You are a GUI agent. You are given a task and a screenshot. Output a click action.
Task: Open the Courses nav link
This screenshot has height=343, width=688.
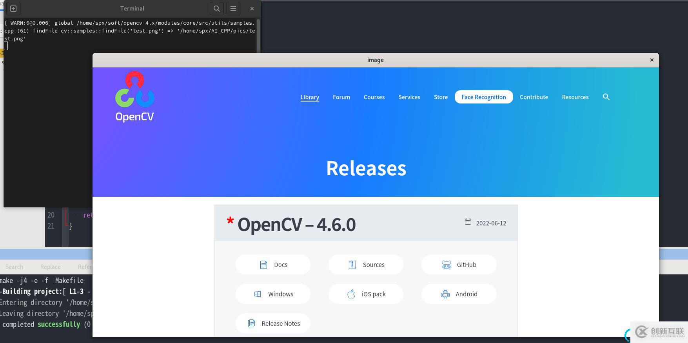374,97
